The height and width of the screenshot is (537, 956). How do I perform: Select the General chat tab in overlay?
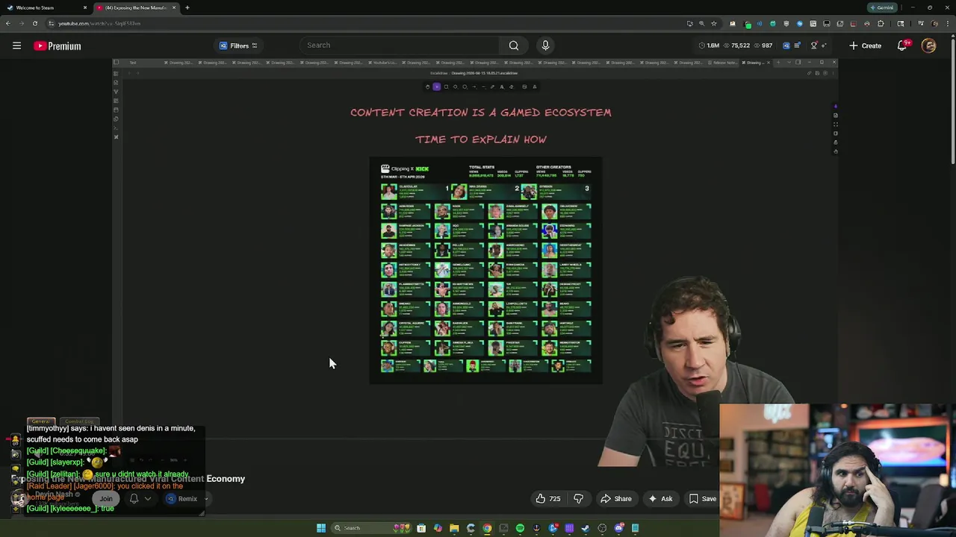click(41, 421)
